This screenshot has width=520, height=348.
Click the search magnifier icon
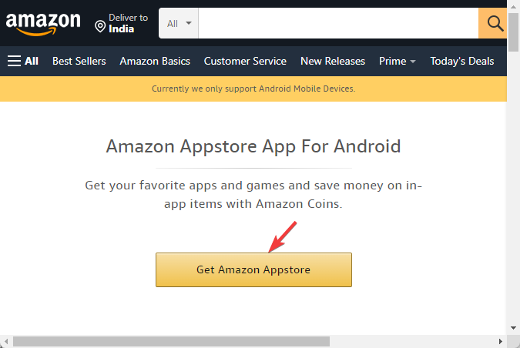click(495, 23)
